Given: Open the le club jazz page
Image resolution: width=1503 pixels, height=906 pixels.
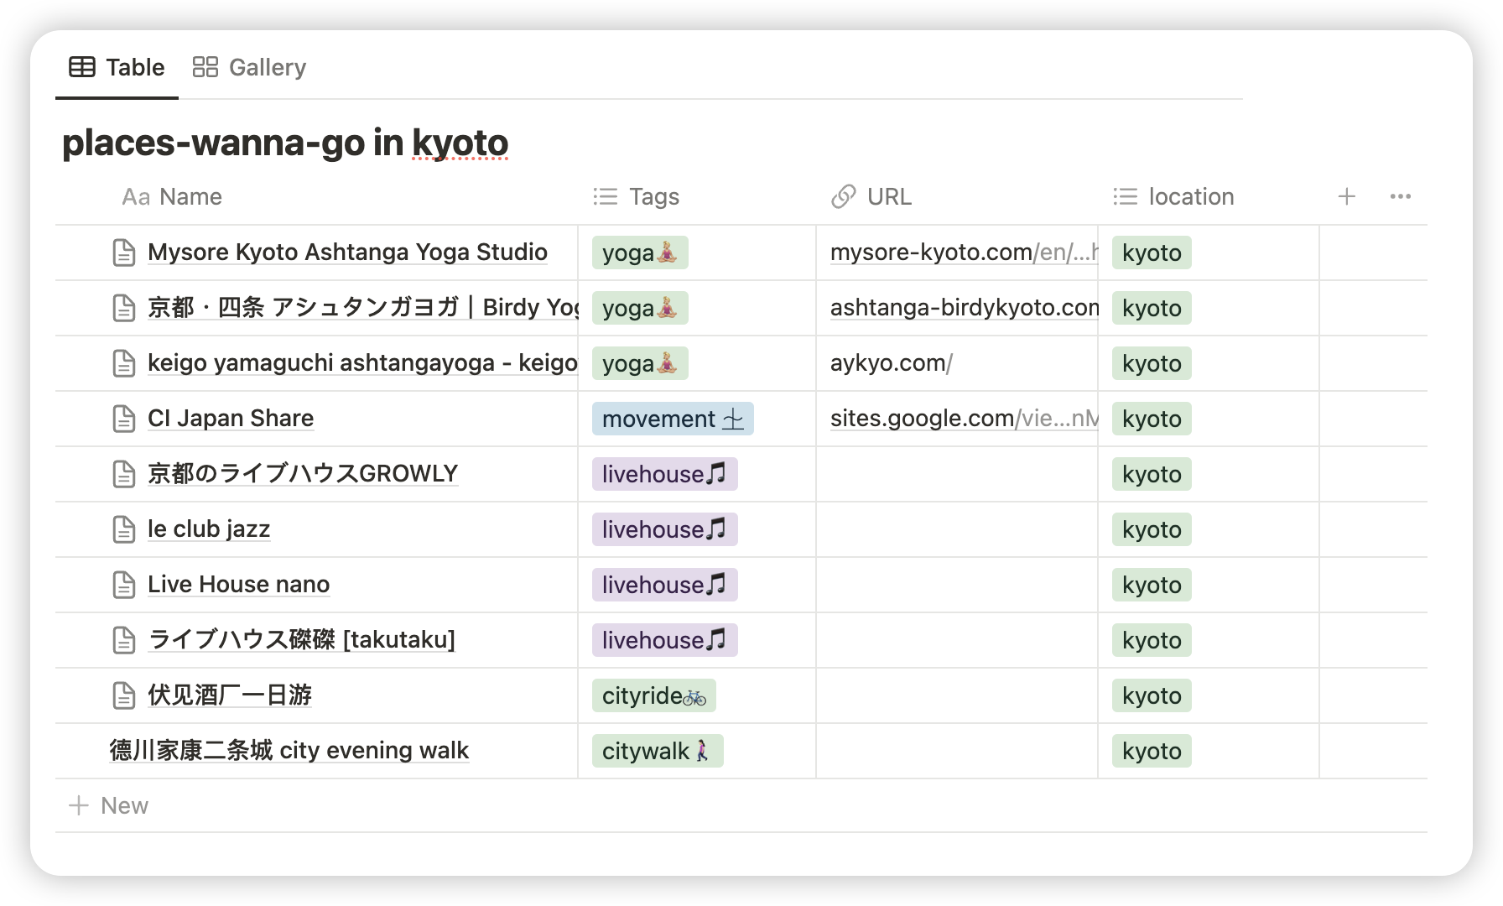Looking at the screenshot, I should pos(209,528).
